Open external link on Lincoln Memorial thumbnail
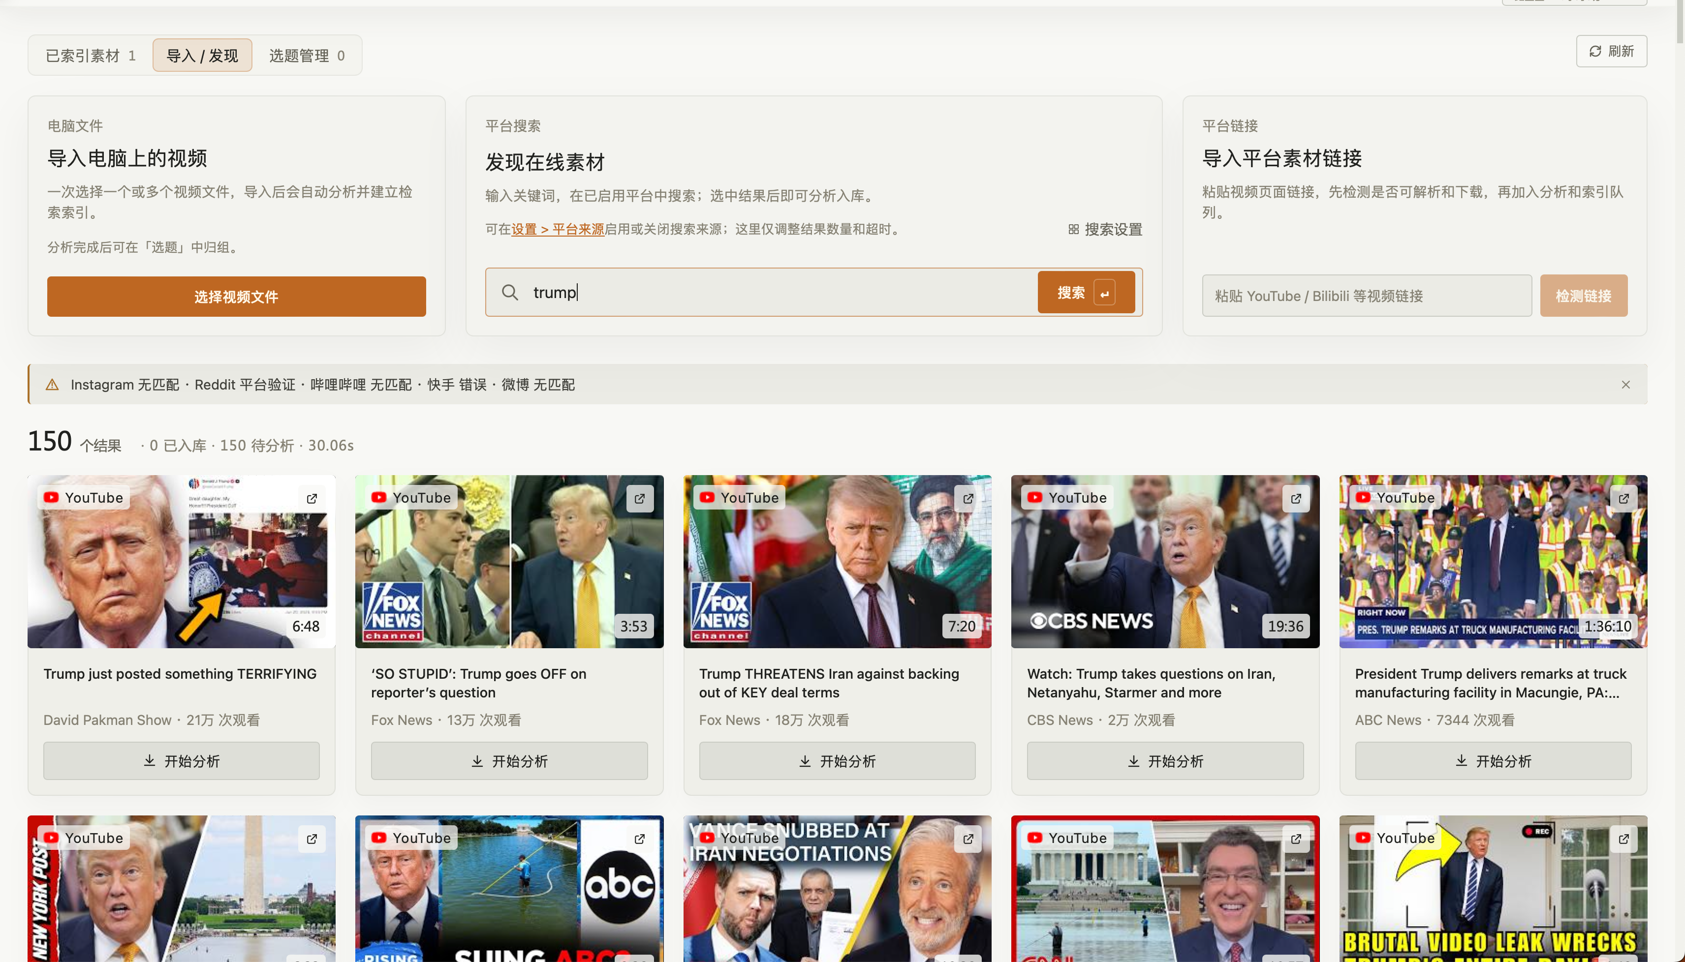 coord(1296,839)
